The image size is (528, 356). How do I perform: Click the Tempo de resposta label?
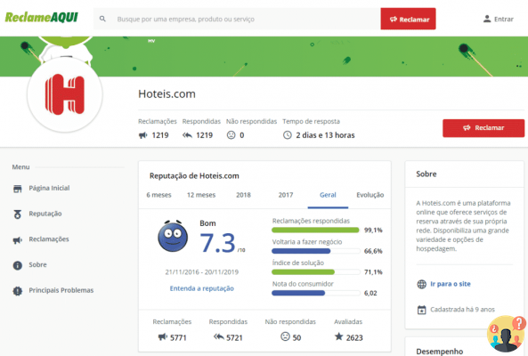[x=311, y=121]
